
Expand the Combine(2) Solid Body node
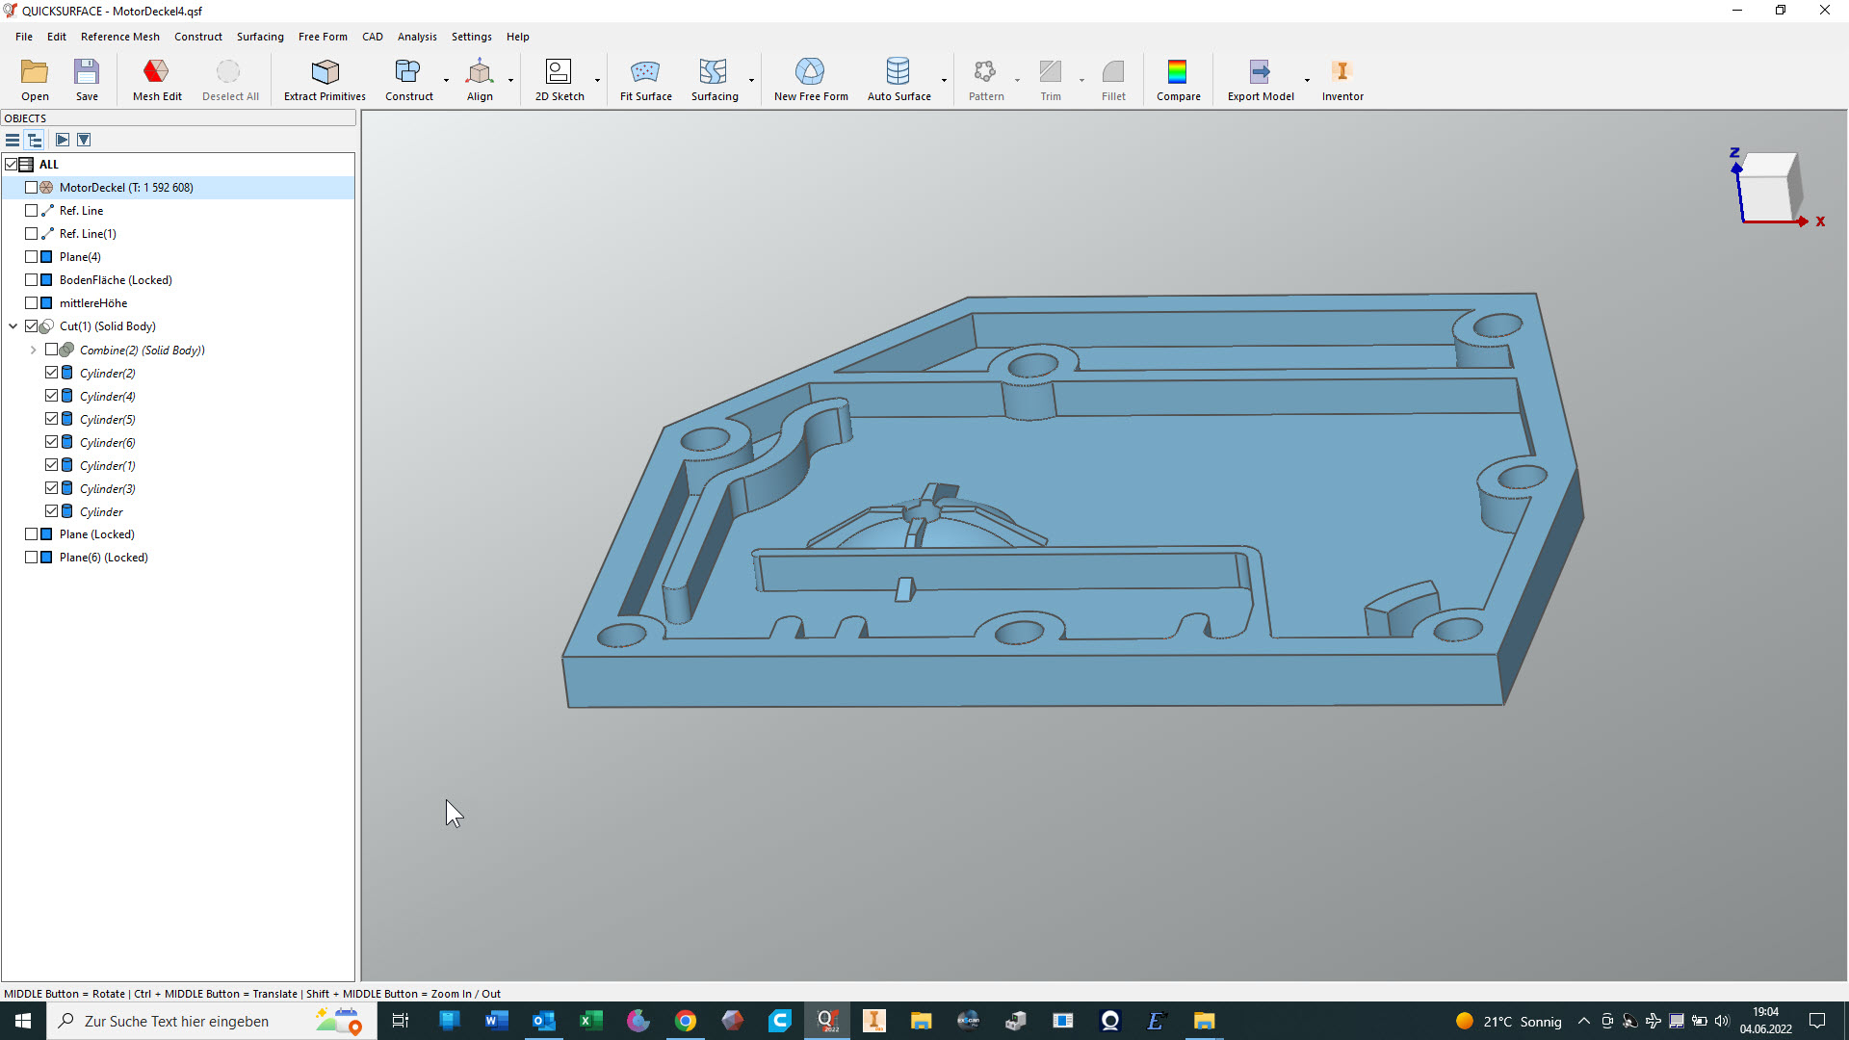click(34, 351)
